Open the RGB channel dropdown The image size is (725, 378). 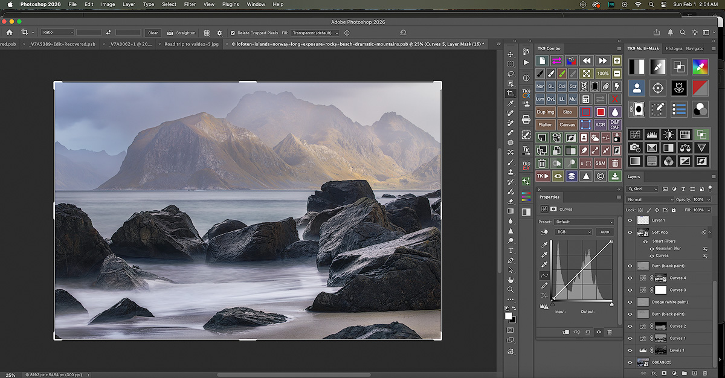(x=573, y=232)
